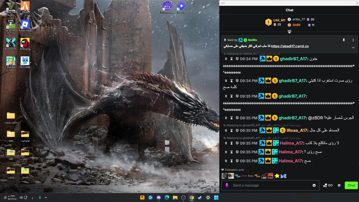This screenshot has width=359, height=202.
Task: Select the Stumble Guys desktop icon
Action: [11, 64]
